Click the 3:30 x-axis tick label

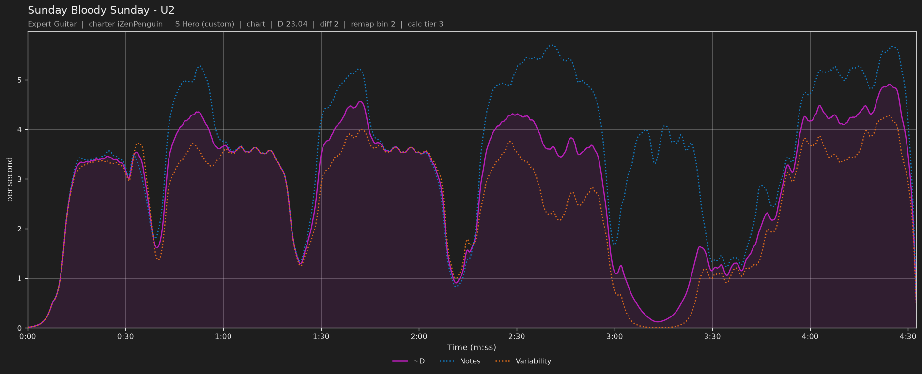712,336
